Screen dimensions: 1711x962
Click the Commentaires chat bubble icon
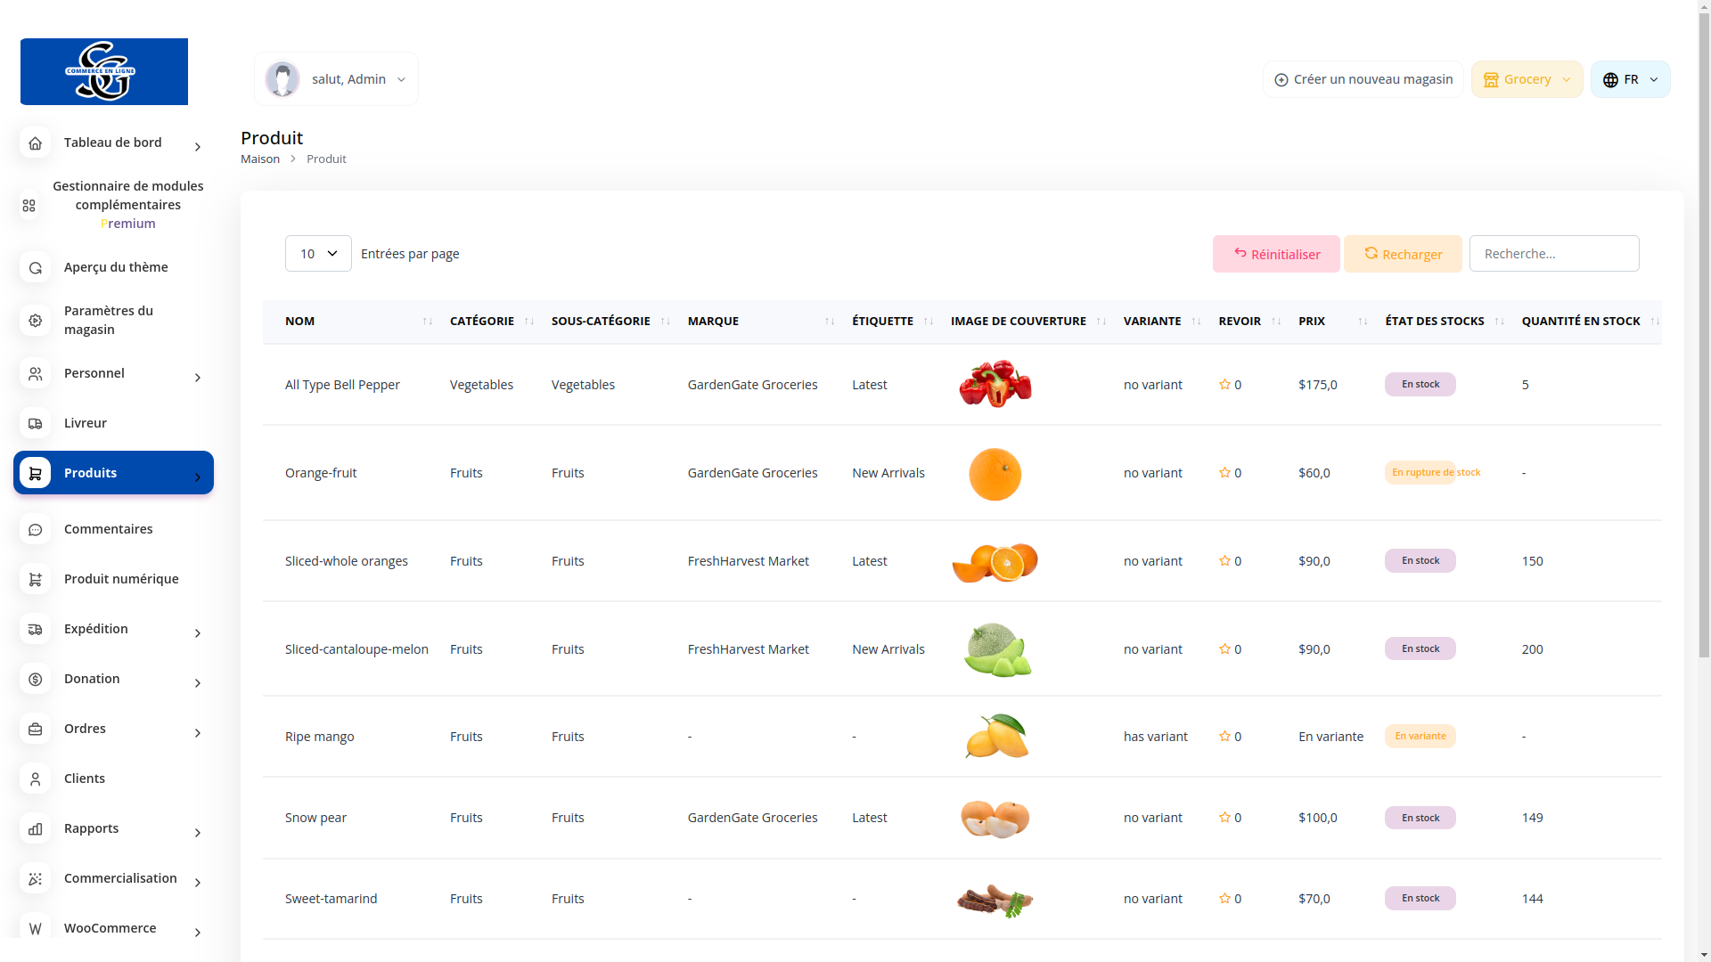(x=36, y=530)
